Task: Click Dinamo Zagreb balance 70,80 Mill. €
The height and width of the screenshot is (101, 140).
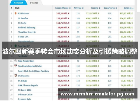Action: [127, 85]
